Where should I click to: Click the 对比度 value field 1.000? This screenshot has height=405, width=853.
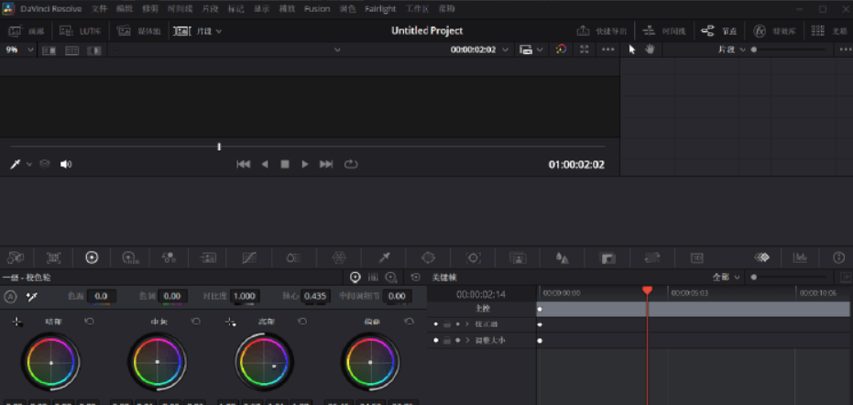[244, 296]
